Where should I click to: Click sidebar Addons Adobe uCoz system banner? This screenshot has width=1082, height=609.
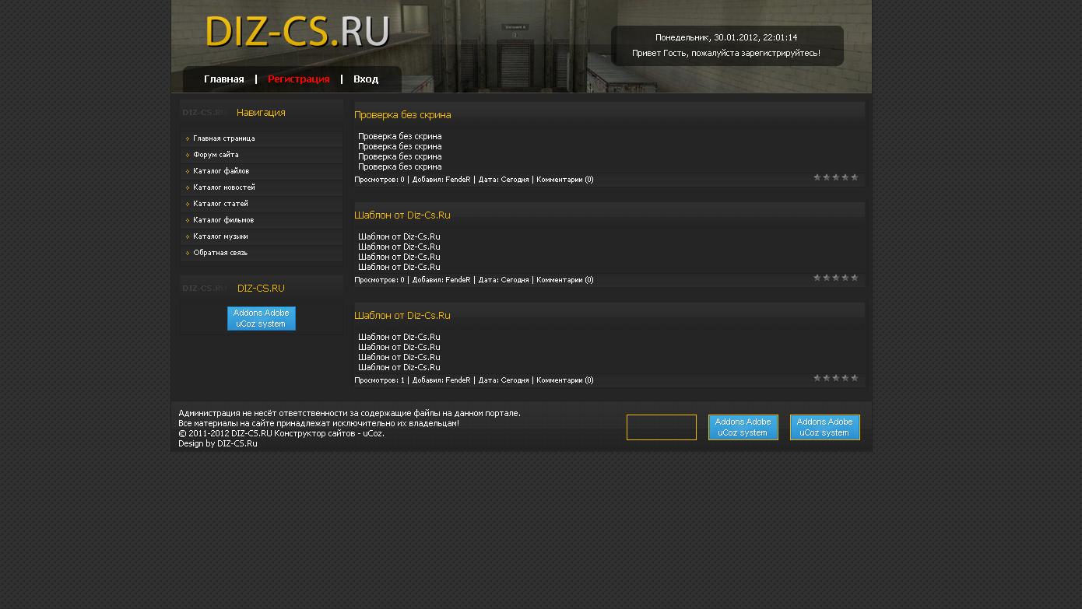coord(262,318)
